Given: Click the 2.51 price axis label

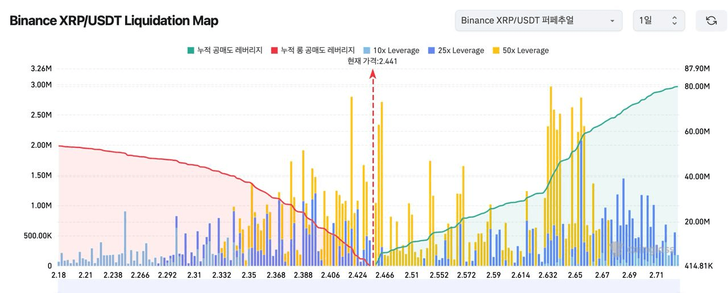Looking at the screenshot, I should tap(411, 275).
